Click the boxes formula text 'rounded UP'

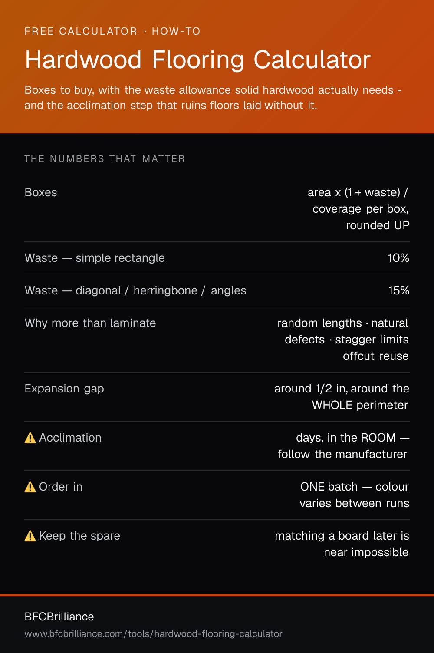click(378, 225)
